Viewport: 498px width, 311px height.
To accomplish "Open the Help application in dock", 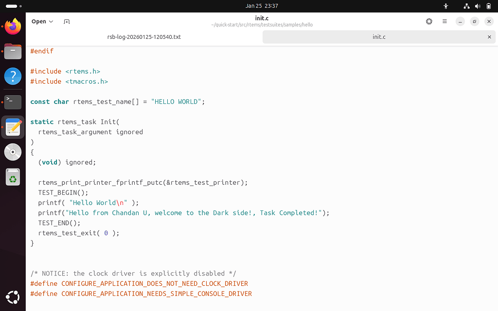I will (x=13, y=76).
